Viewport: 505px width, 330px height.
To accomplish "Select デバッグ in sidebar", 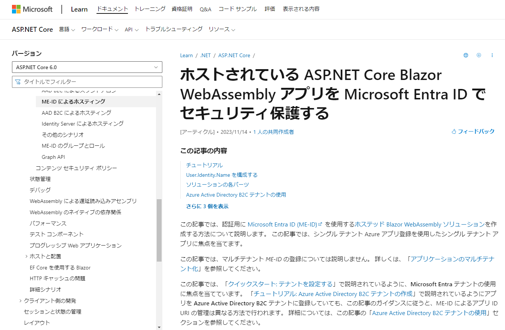I will tap(40, 190).
